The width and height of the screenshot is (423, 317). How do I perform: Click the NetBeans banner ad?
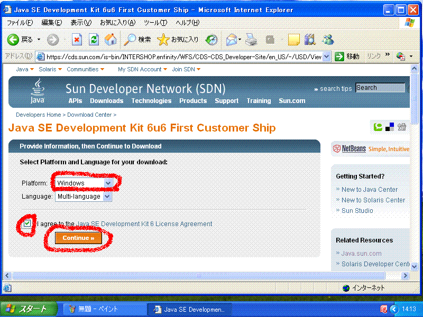(x=371, y=149)
